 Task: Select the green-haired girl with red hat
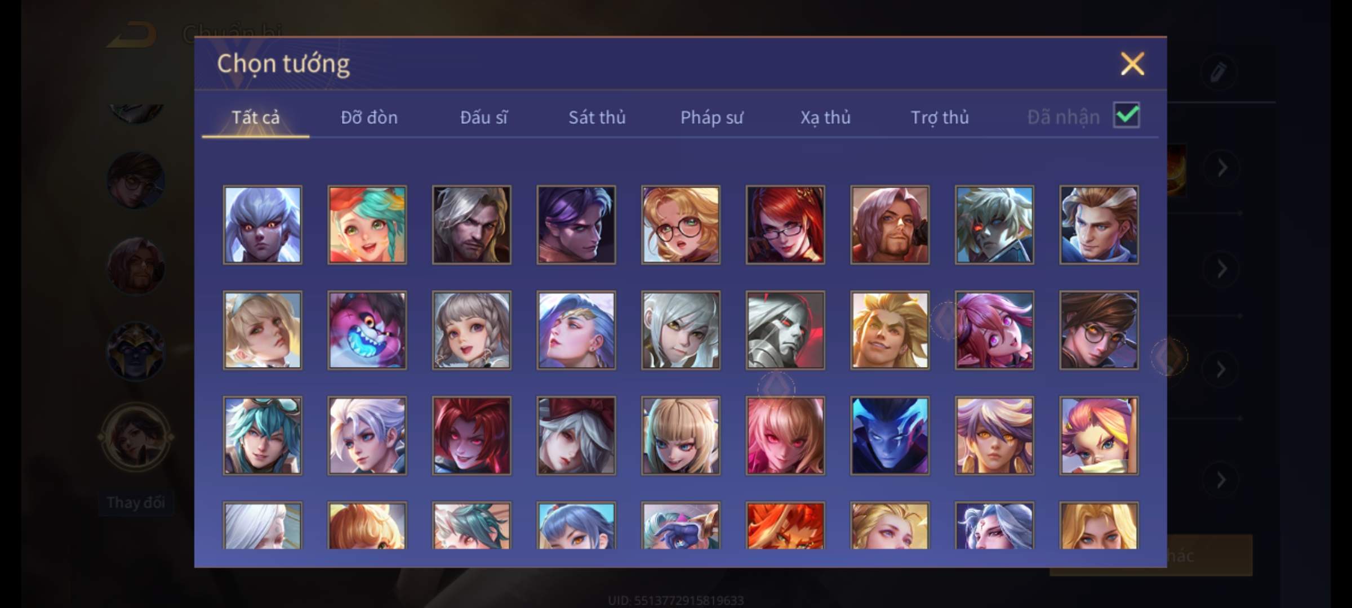click(367, 225)
